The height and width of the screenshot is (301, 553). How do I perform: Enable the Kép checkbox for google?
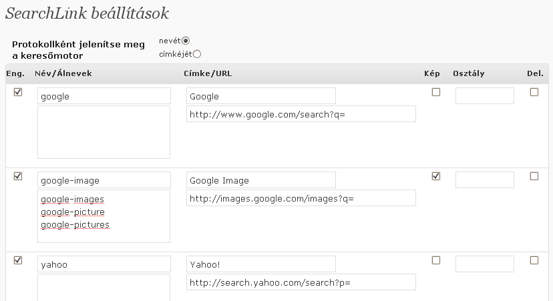(436, 92)
